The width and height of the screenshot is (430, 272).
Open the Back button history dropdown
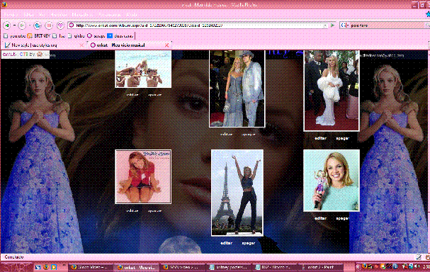point(14,25)
